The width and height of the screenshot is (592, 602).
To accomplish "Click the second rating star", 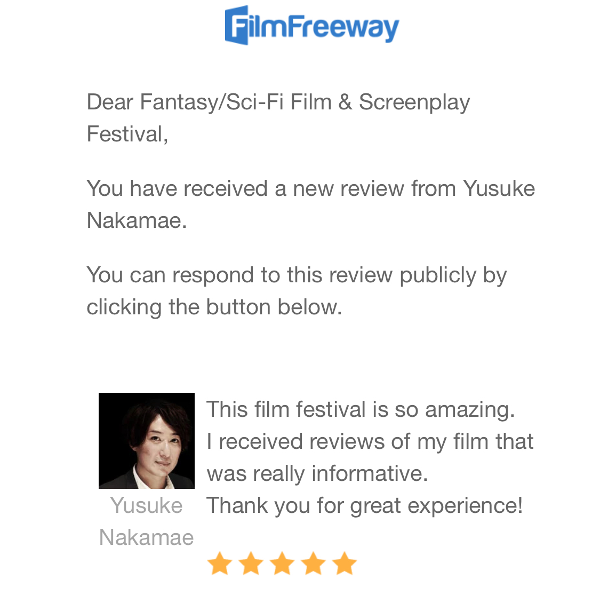I will click(x=251, y=564).
